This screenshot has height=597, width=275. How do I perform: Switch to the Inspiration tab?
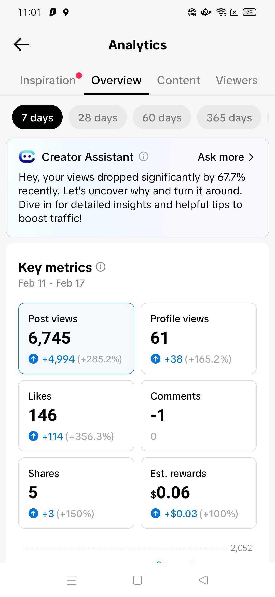(48, 80)
